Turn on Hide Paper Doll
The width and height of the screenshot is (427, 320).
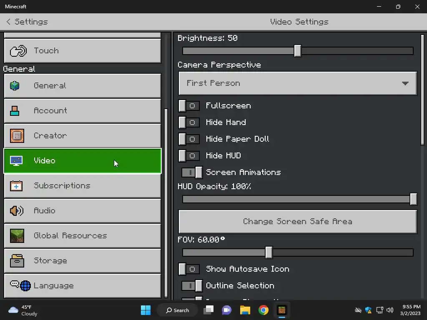189,139
